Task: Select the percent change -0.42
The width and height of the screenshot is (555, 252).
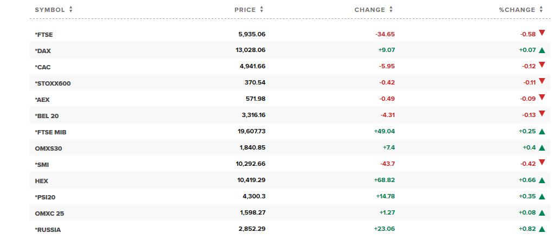Action: coord(528,164)
